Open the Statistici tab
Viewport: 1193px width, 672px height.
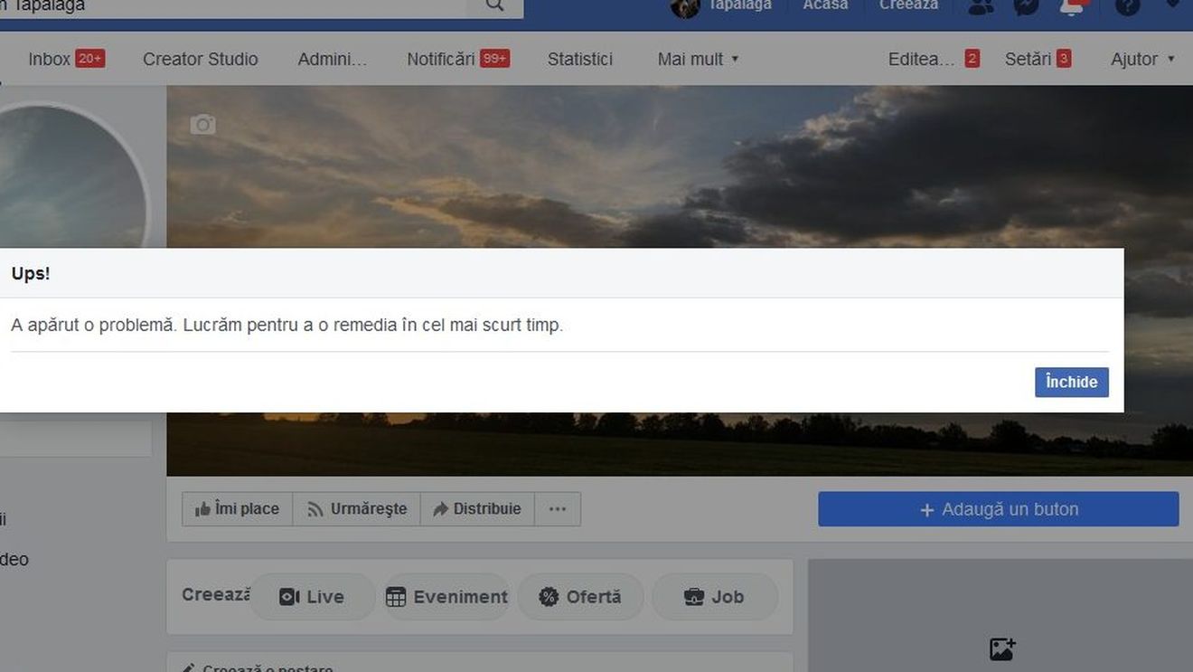(x=580, y=59)
